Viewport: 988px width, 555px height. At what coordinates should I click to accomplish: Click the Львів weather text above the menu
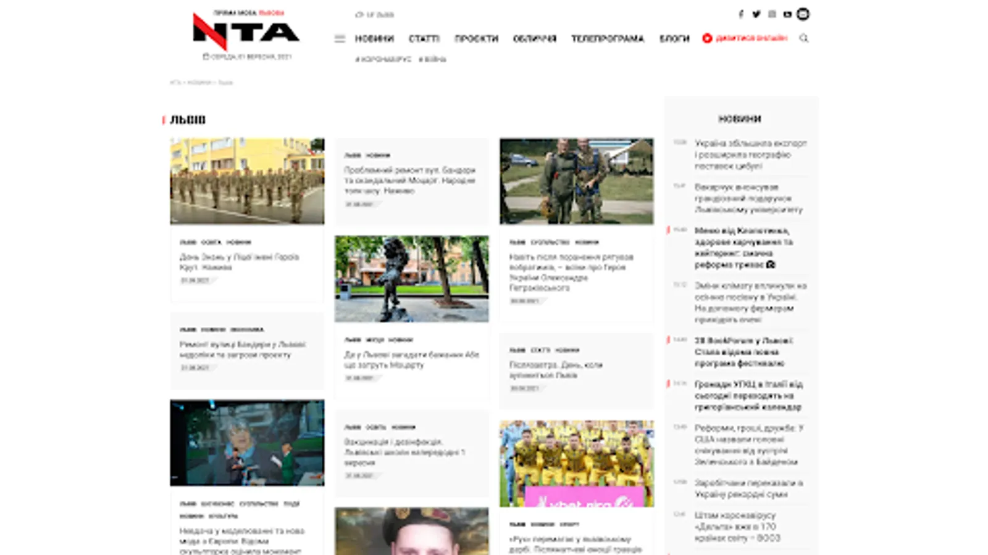(x=380, y=15)
